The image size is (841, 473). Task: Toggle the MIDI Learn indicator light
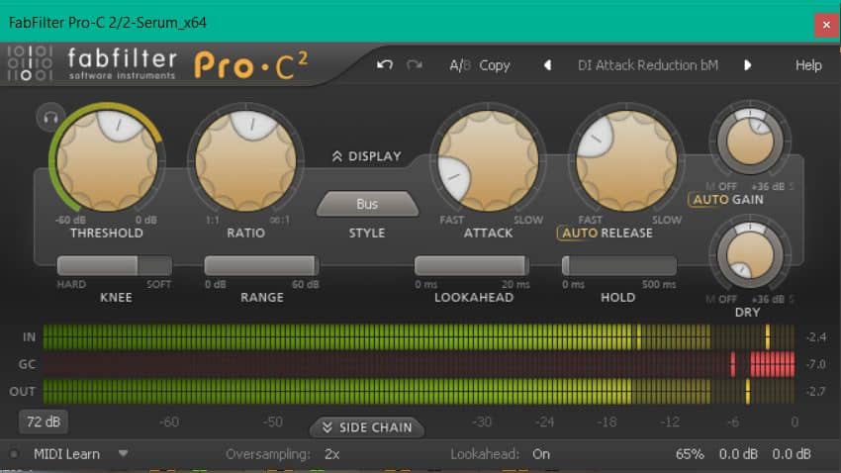[14, 454]
